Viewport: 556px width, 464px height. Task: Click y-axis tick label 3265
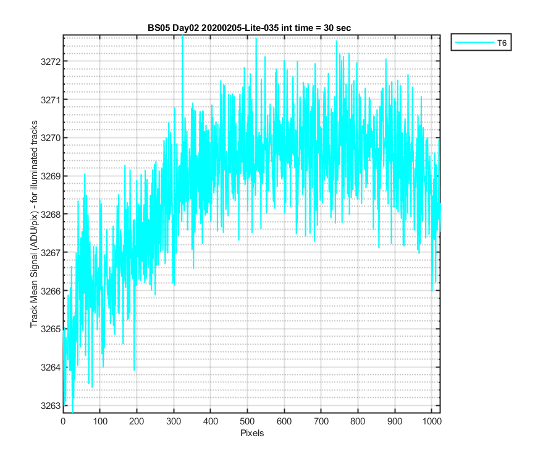click(x=51, y=329)
